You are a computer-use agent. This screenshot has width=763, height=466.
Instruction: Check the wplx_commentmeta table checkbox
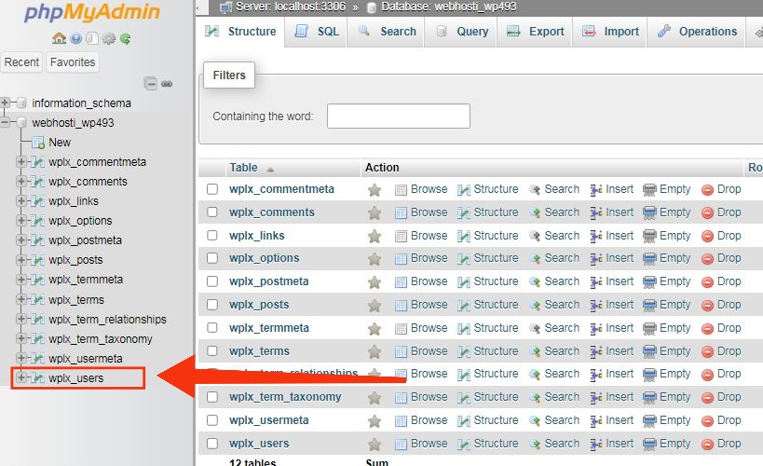pos(212,189)
